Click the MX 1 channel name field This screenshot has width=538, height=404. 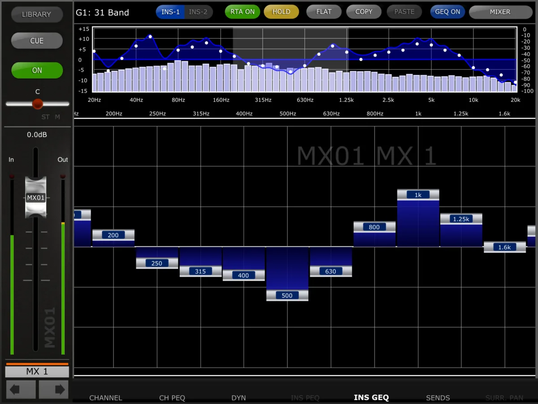pyautogui.click(x=37, y=372)
